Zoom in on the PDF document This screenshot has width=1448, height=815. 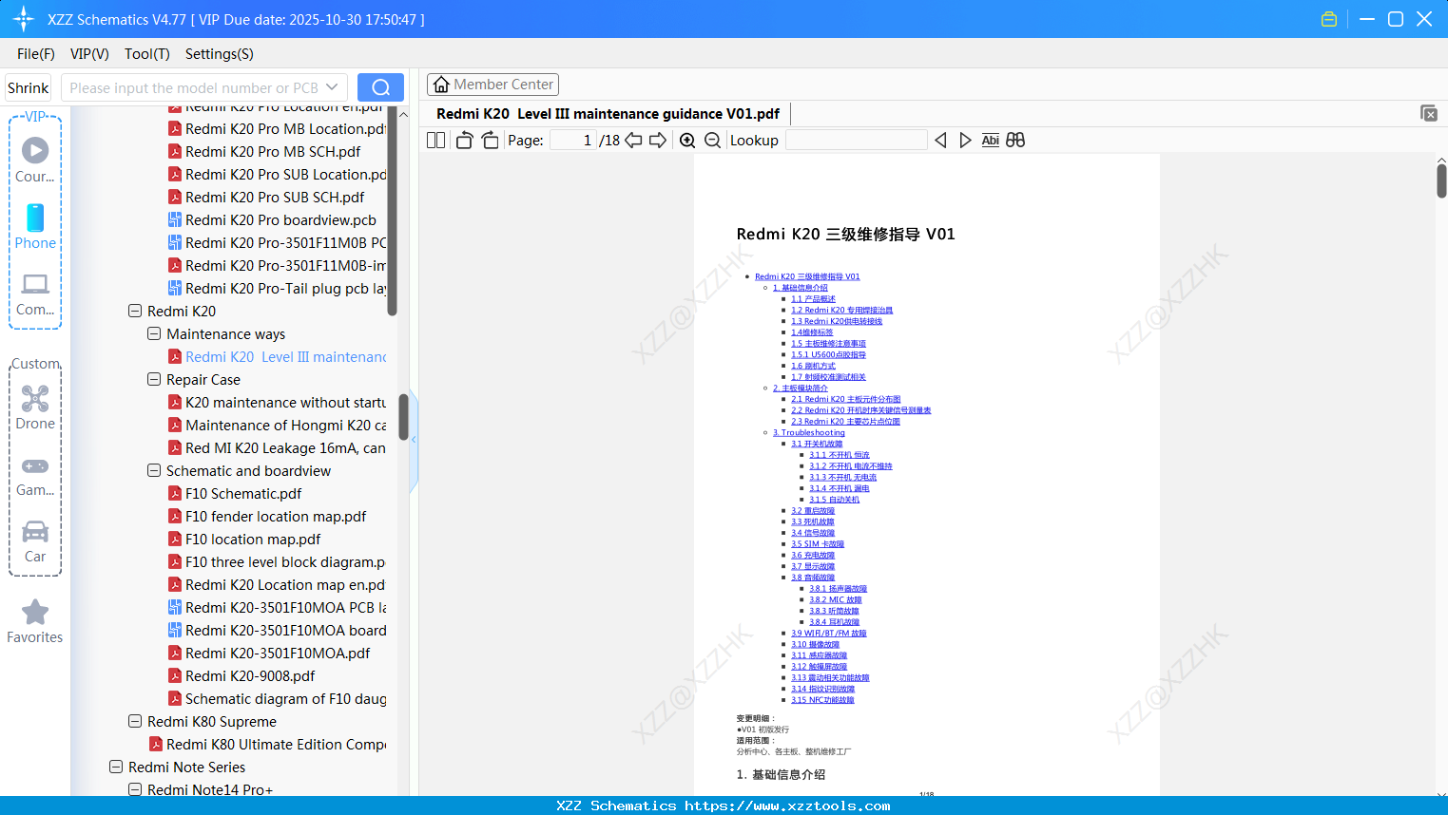687,141
